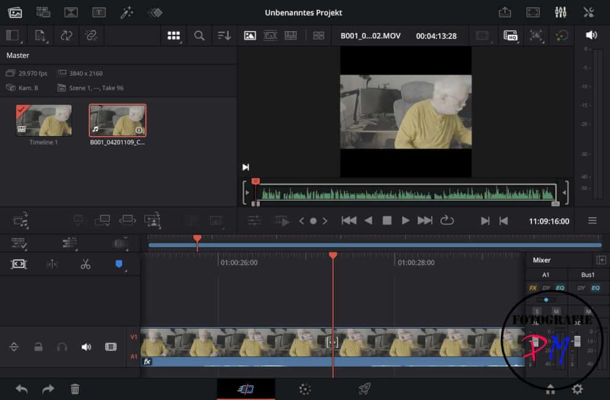Image resolution: width=610 pixels, height=400 pixels.
Task: Switch to the Color page tab
Action: tap(305, 389)
